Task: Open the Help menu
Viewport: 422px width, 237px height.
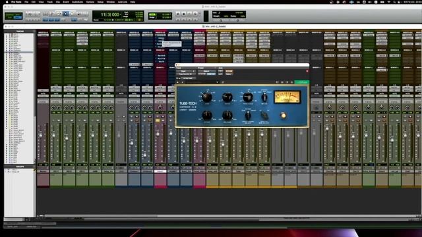Action: click(133, 2)
